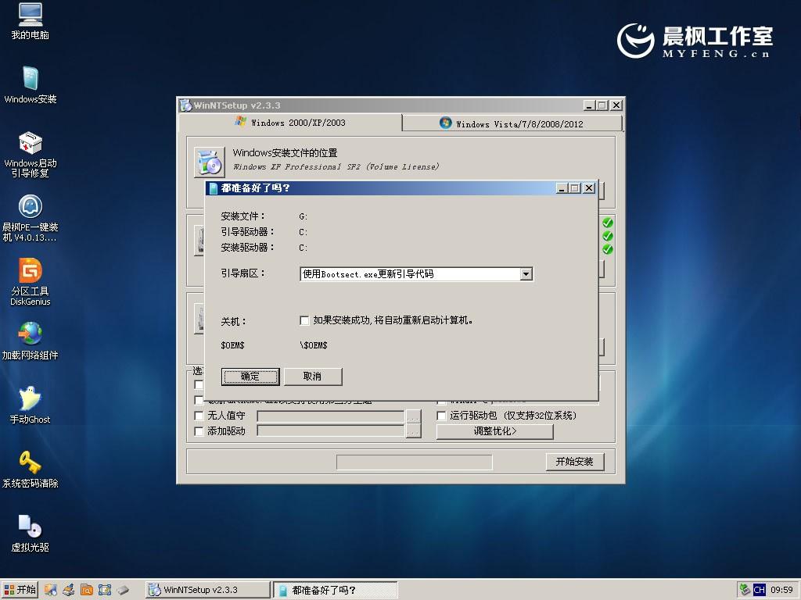Launch 晨枫PE一键装机 desktop icon
The height and width of the screenshot is (600, 801).
(x=30, y=207)
